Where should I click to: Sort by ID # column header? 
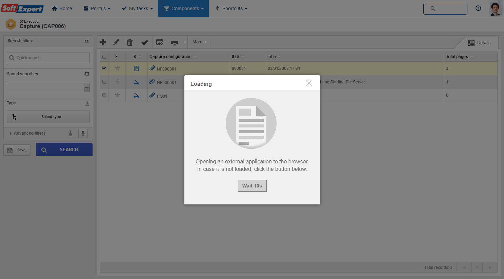(238, 57)
